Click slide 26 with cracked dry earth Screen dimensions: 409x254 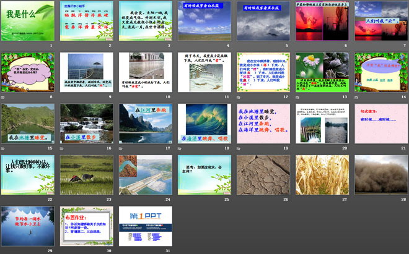point(263,174)
